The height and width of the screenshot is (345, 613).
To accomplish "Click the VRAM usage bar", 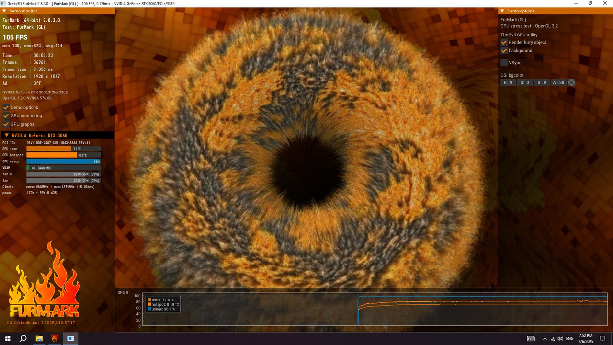I will click(63, 168).
